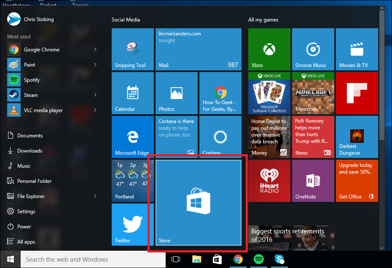
Task: Click the Start menu tiles scrollbar
Action: tap(382, 75)
